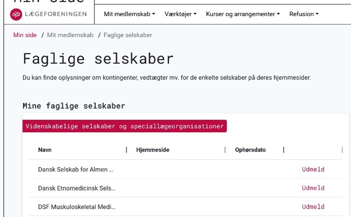Select the Dansk Selskab for Almen row
Viewport: 351px width, 217px height.
[x=75, y=169]
